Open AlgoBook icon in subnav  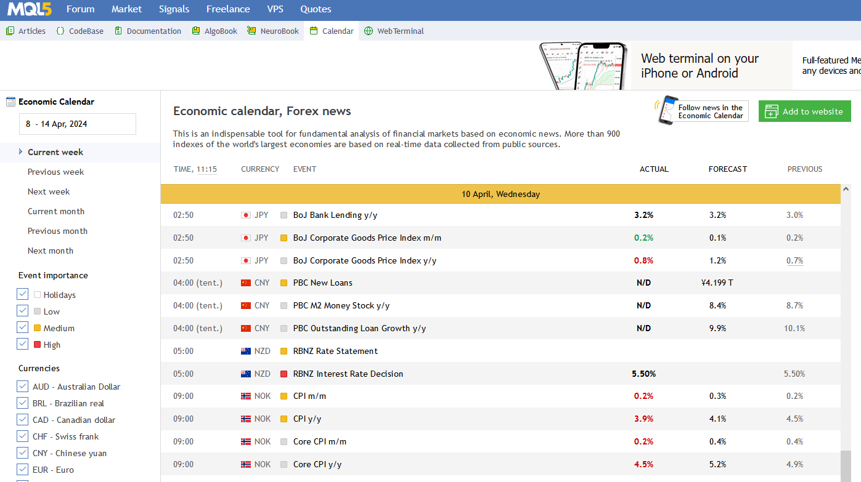(196, 31)
